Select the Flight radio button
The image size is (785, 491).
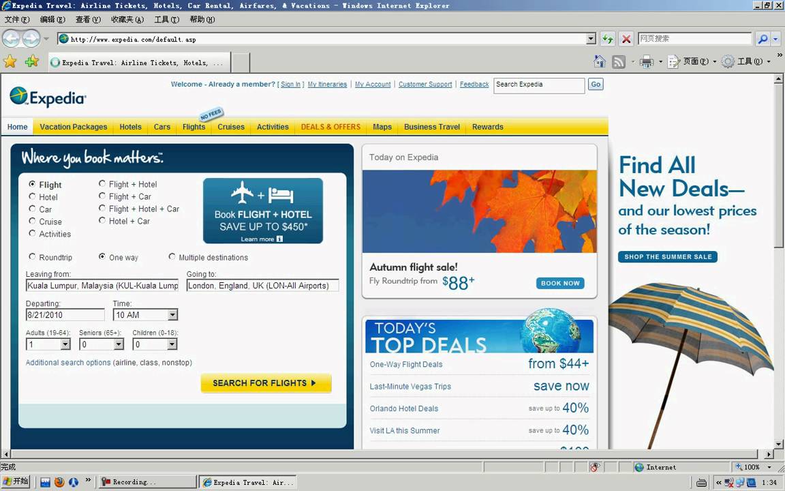tap(32, 184)
